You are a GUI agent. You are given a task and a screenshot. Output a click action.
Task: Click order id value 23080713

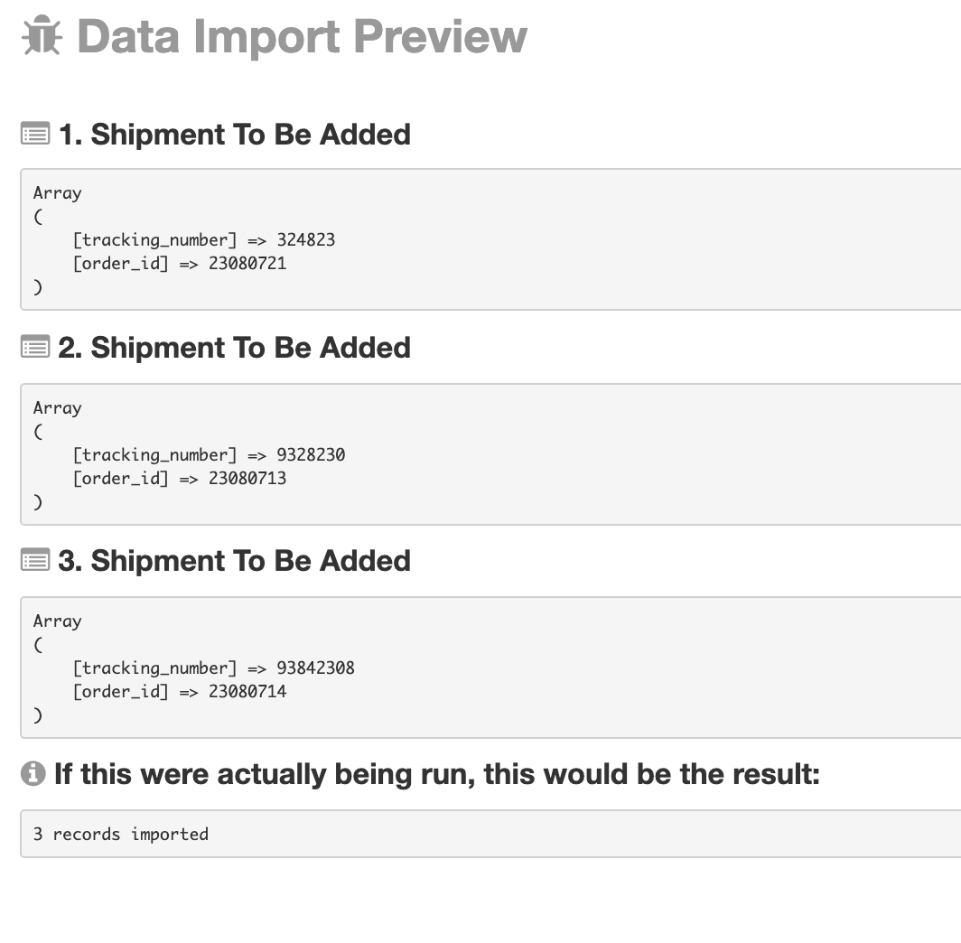tap(247, 479)
